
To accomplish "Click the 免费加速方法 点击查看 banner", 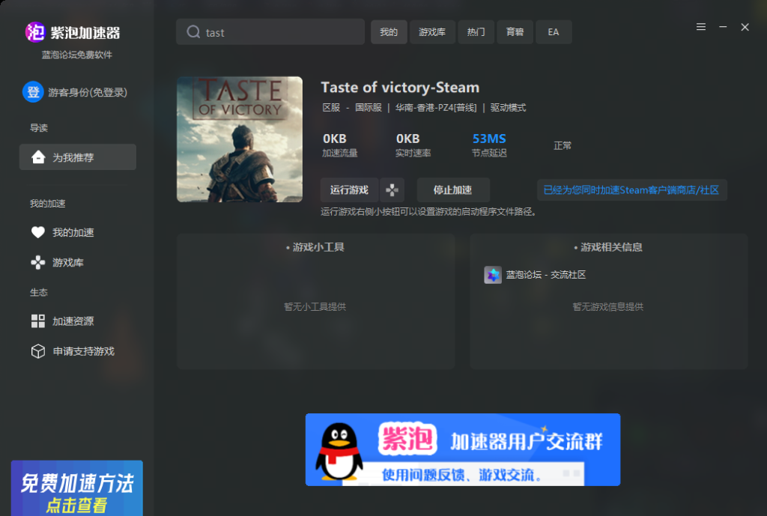I will coord(77,488).
